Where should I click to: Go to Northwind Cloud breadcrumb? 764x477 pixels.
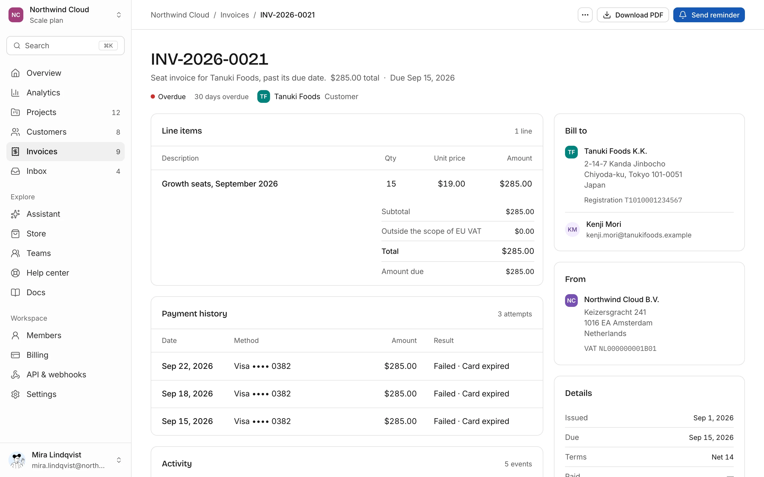[x=180, y=15]
